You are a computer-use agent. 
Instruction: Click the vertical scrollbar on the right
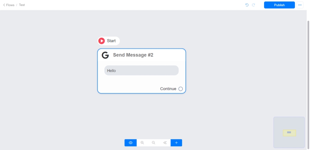click(x=308, y=79)
